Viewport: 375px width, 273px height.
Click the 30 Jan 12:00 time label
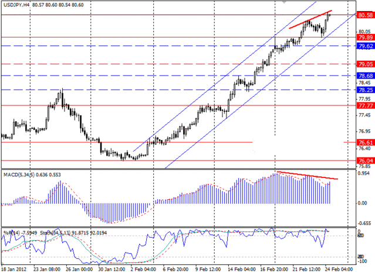pos(112,268)
